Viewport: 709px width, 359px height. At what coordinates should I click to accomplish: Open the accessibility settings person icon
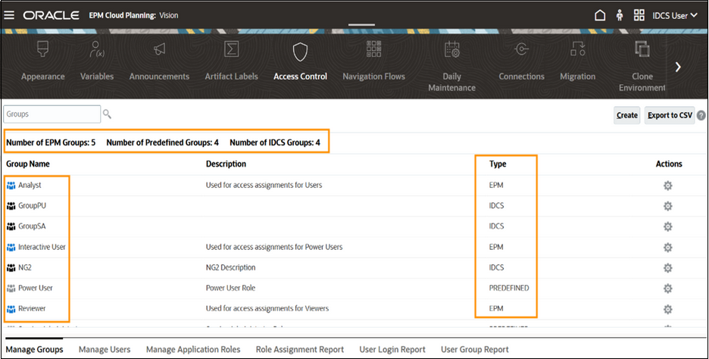tap(620, 15)
